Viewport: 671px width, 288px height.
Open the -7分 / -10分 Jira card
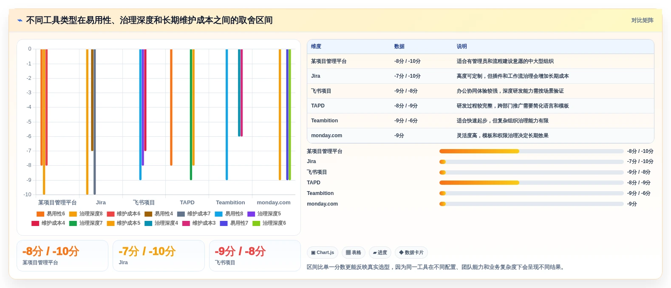click(x=159, y=256)
